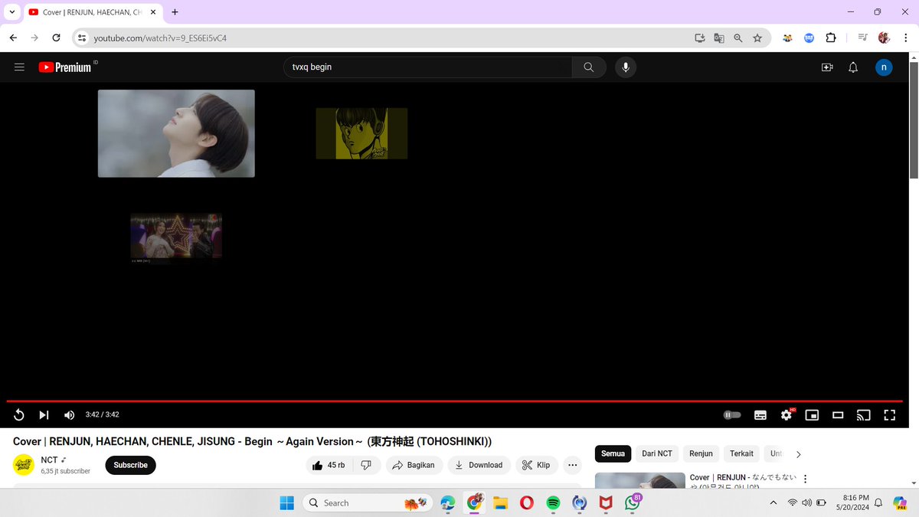
Task: Click the tvxq begin search field
Action: pyautogui.click(x=427, y=67)
